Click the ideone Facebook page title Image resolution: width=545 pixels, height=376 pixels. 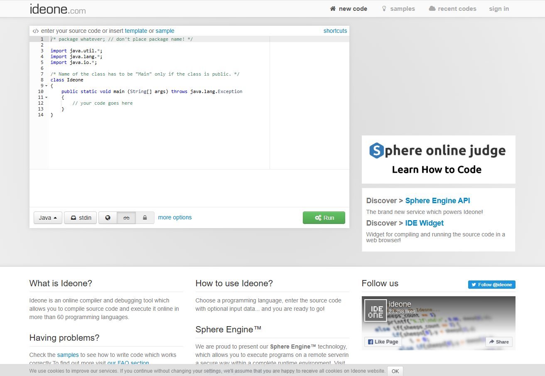point(400,304)
